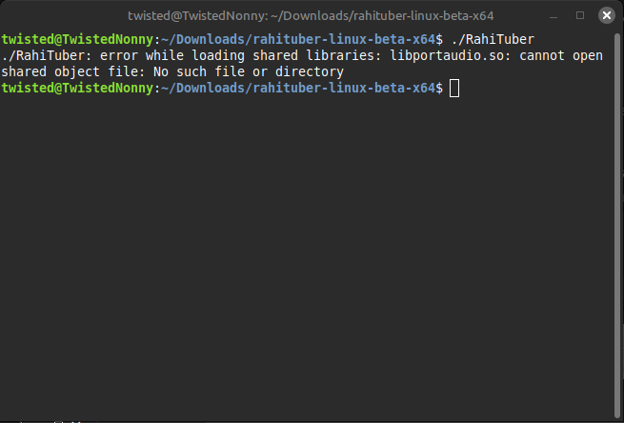Click the text "No such file or directory"

click(249, 72)
